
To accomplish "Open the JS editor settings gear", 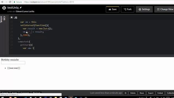I will click(x=11, y=17).
